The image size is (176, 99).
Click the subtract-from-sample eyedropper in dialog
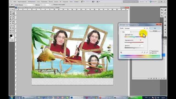click(x=147, y=53)
